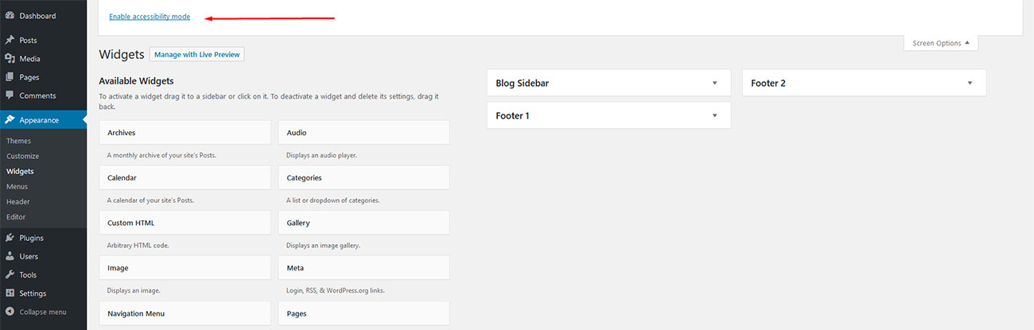
Task: Open the Menus submenu item
Action: click(17, 186)
